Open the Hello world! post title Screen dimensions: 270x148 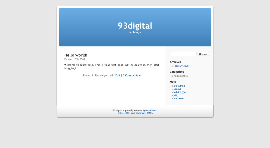76,55
